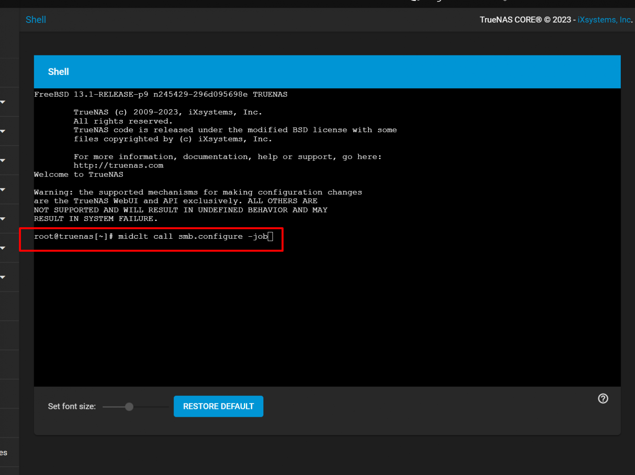Click the 'Warning: the supported mechanisms' line

[198, 192]
